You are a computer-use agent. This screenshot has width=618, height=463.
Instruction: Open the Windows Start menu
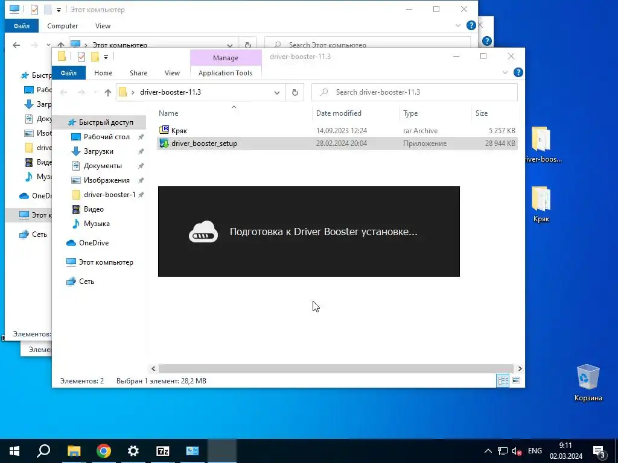point(14,451)
